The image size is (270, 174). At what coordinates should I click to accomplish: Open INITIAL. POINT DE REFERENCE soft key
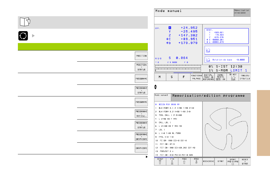pyautogui.click(x=208, y=77)
